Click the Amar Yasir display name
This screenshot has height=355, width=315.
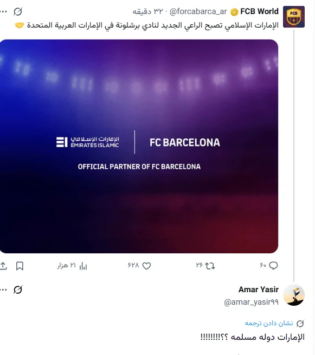259,290
